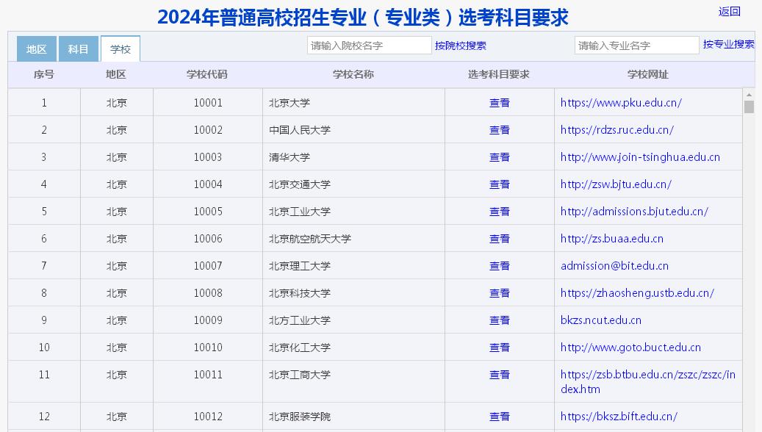Image resolution: width=762 pixels, height=432 pixels.
Task: Visit http://www.join-tsinghua.edu.cn link
Action: 640,157
